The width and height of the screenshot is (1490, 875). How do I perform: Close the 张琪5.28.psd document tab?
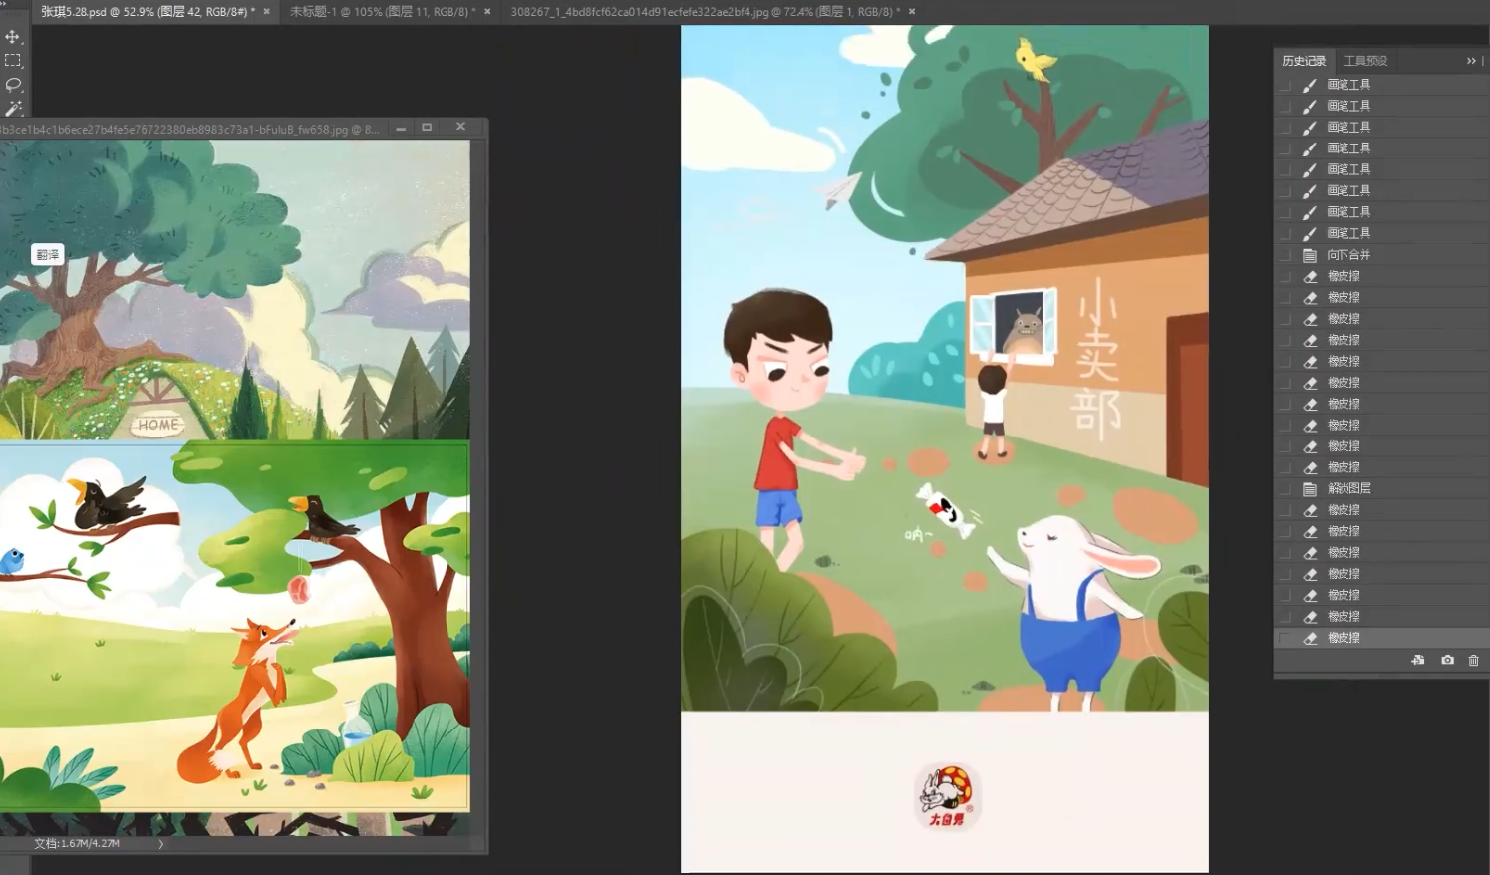click(266, 12)
